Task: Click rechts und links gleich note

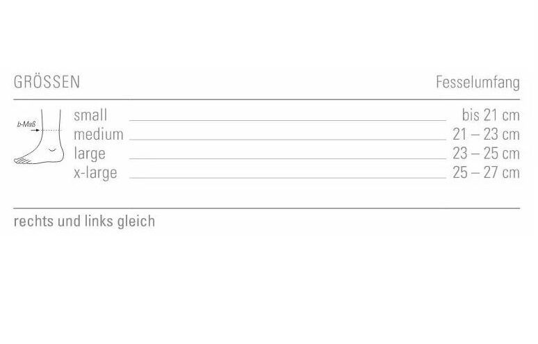Action: pyautogui.click(x=84, y=222)
